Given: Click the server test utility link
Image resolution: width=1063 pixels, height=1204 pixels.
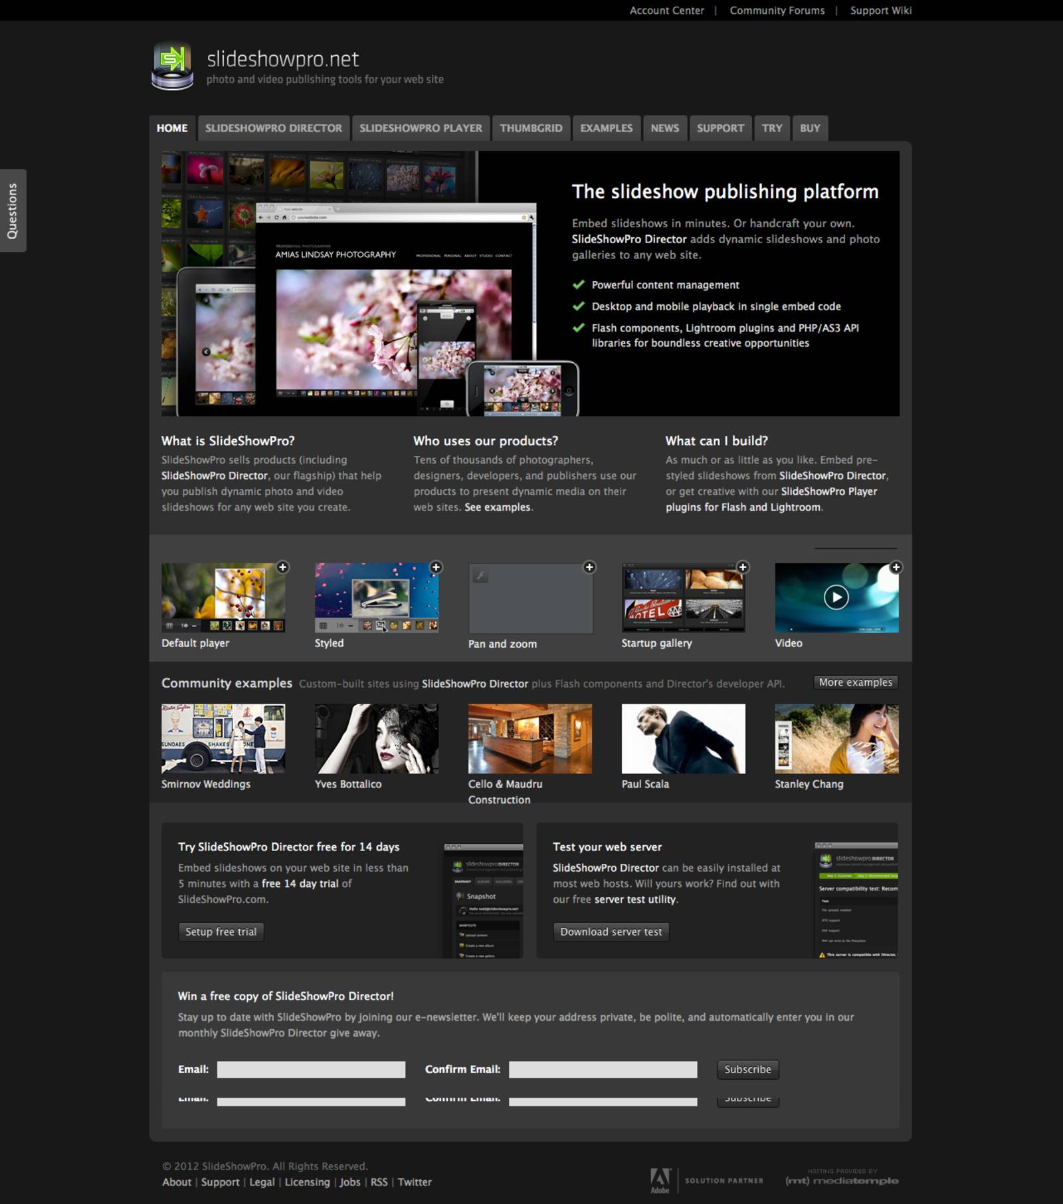Looking at the screenshot, I should [x=635, y=900].
